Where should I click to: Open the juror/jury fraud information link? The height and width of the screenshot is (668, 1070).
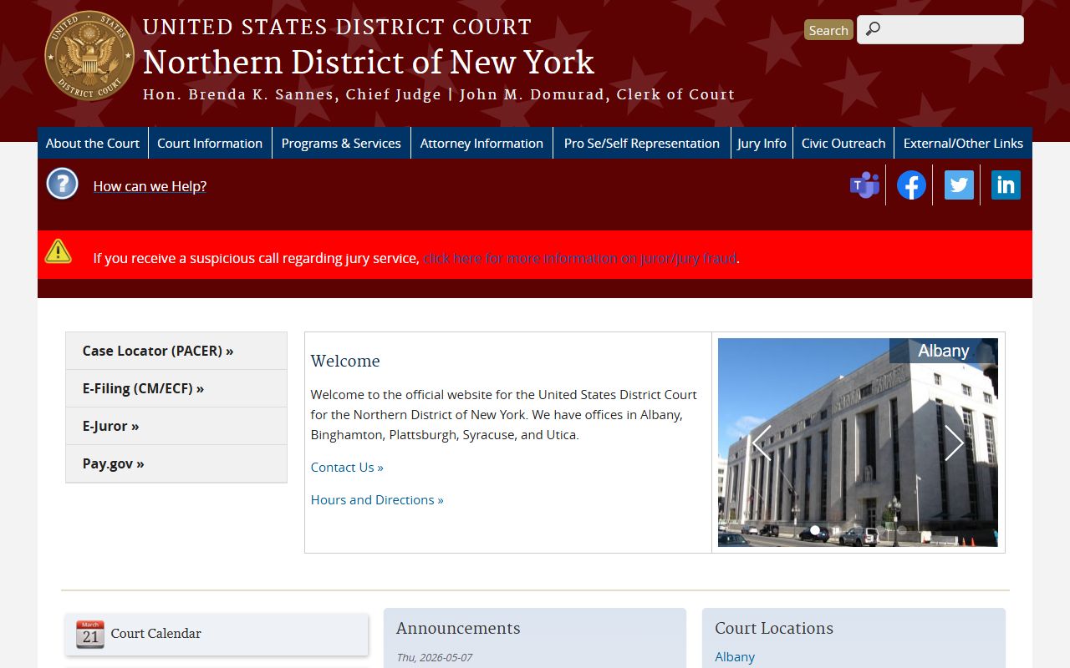point(579,258)
